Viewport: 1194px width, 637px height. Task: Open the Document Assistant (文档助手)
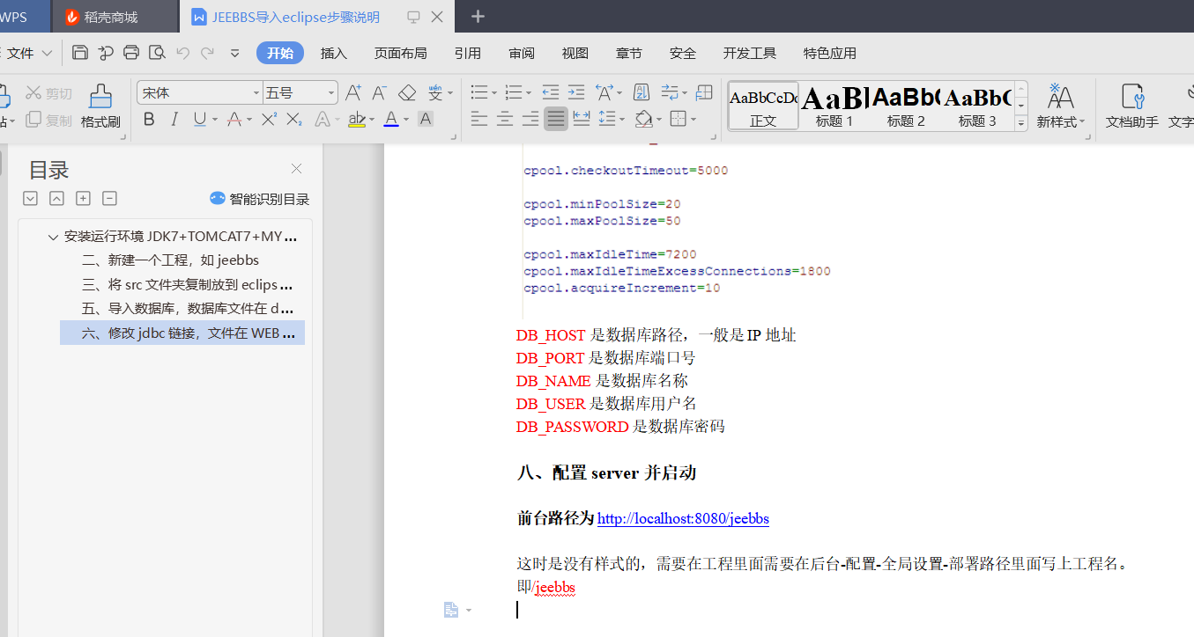1131,106
